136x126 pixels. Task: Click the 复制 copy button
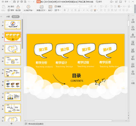click(x=11, y=10)
